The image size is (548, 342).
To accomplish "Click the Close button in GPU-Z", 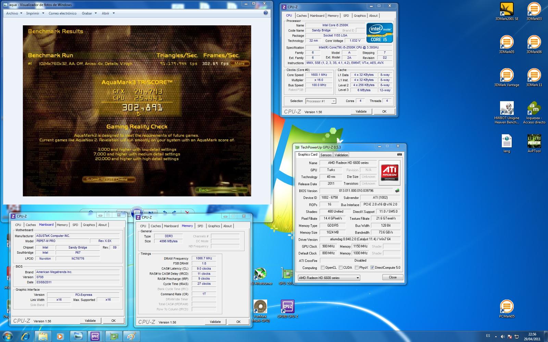I will coord(393,277).
